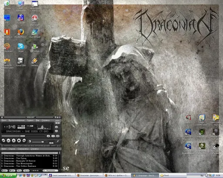
Task: Open playlist editor Сортировка menu
Action: point(23,149)
